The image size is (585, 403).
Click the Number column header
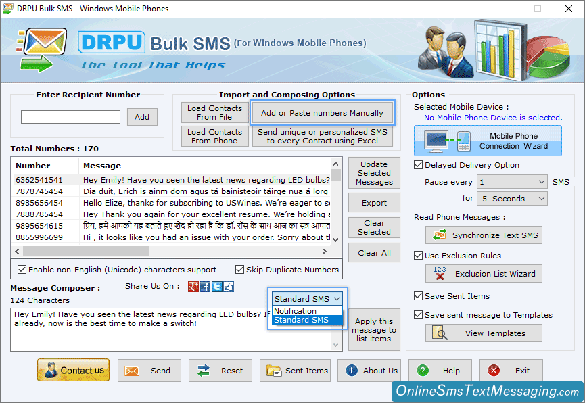pos(45,166)
